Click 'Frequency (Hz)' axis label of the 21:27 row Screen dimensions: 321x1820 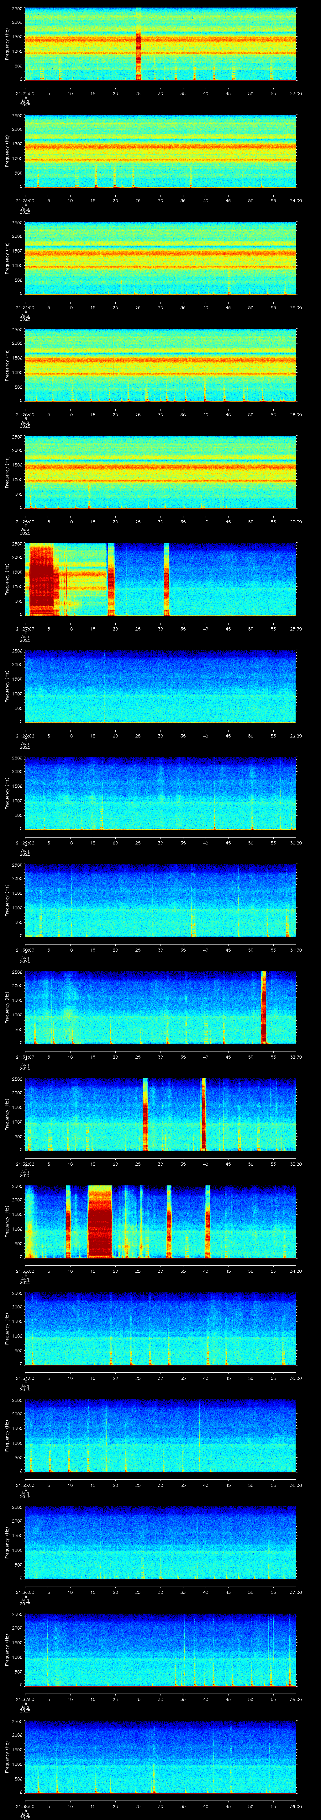click(7, 579)
